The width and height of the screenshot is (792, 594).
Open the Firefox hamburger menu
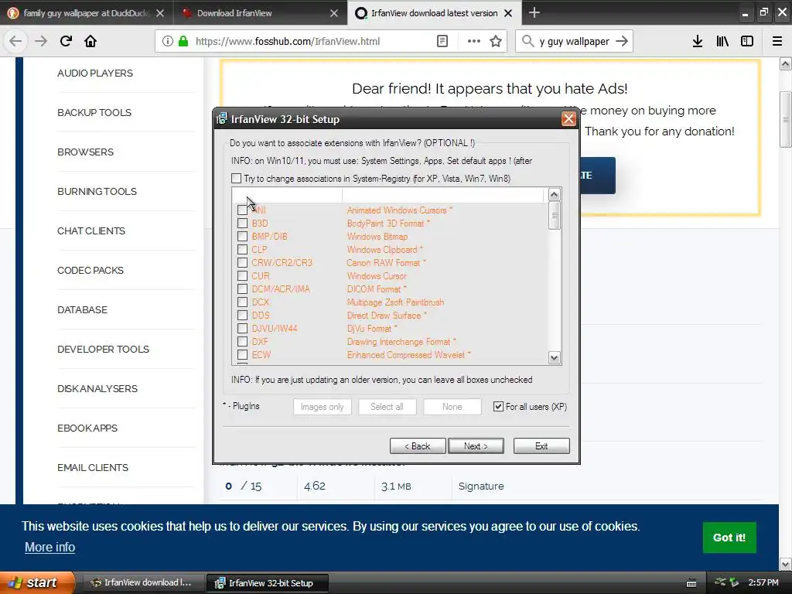coord(777,41)
